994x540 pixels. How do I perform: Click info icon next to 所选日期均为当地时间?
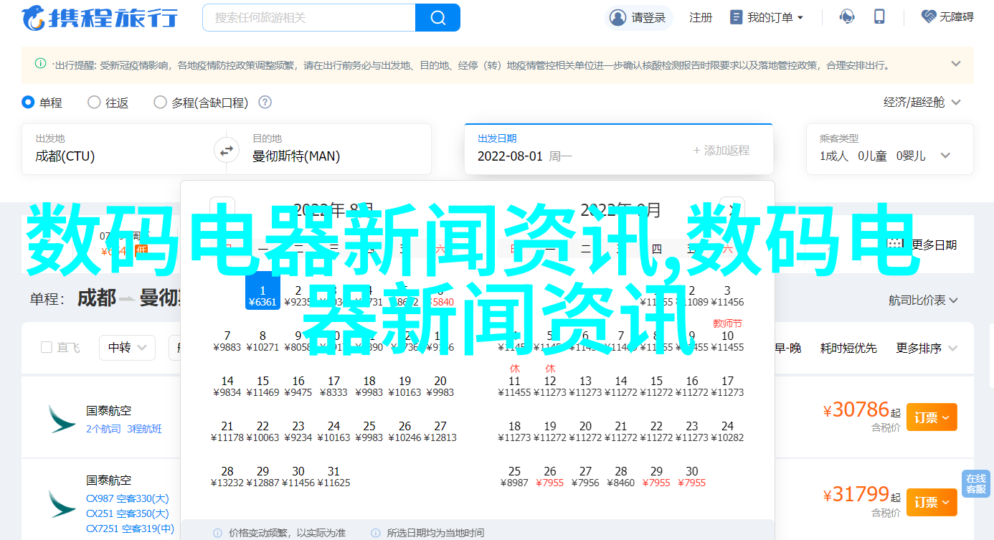(x=376, y=533)
